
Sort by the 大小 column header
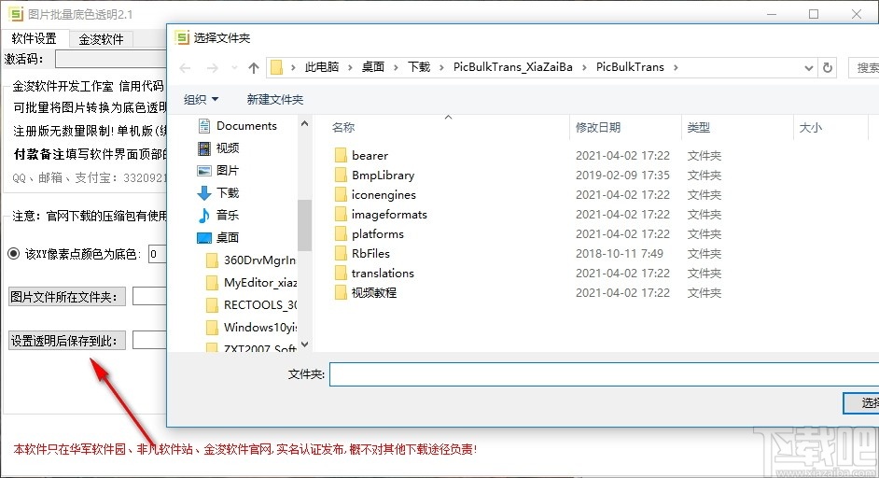coord(811,127)
